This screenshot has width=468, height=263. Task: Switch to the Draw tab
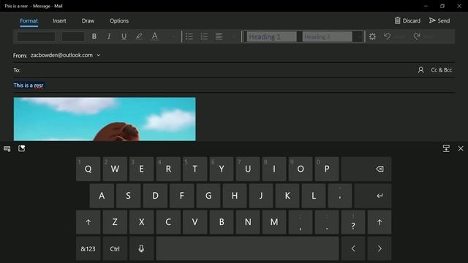pyautogui.click(x=88, y=21)
